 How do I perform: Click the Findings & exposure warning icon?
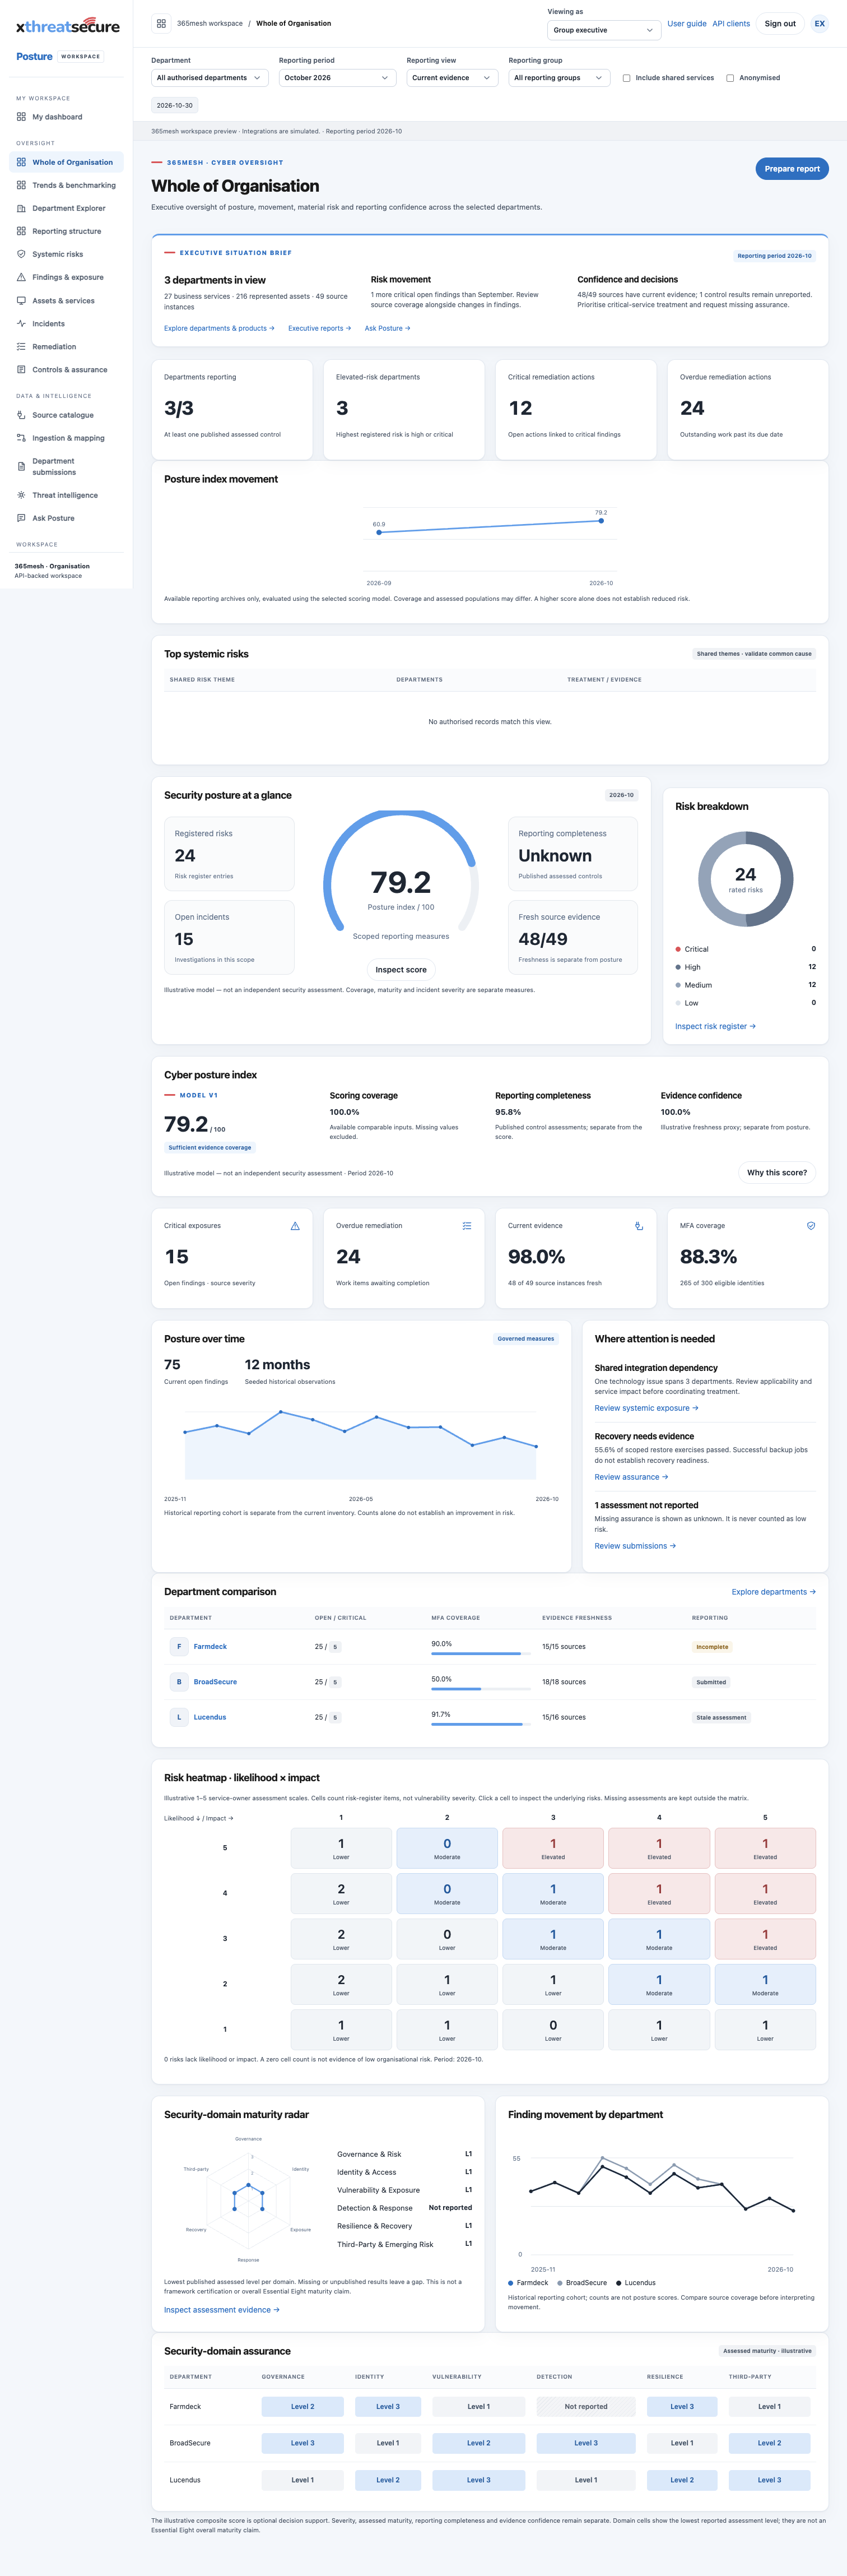pos(21,277)
